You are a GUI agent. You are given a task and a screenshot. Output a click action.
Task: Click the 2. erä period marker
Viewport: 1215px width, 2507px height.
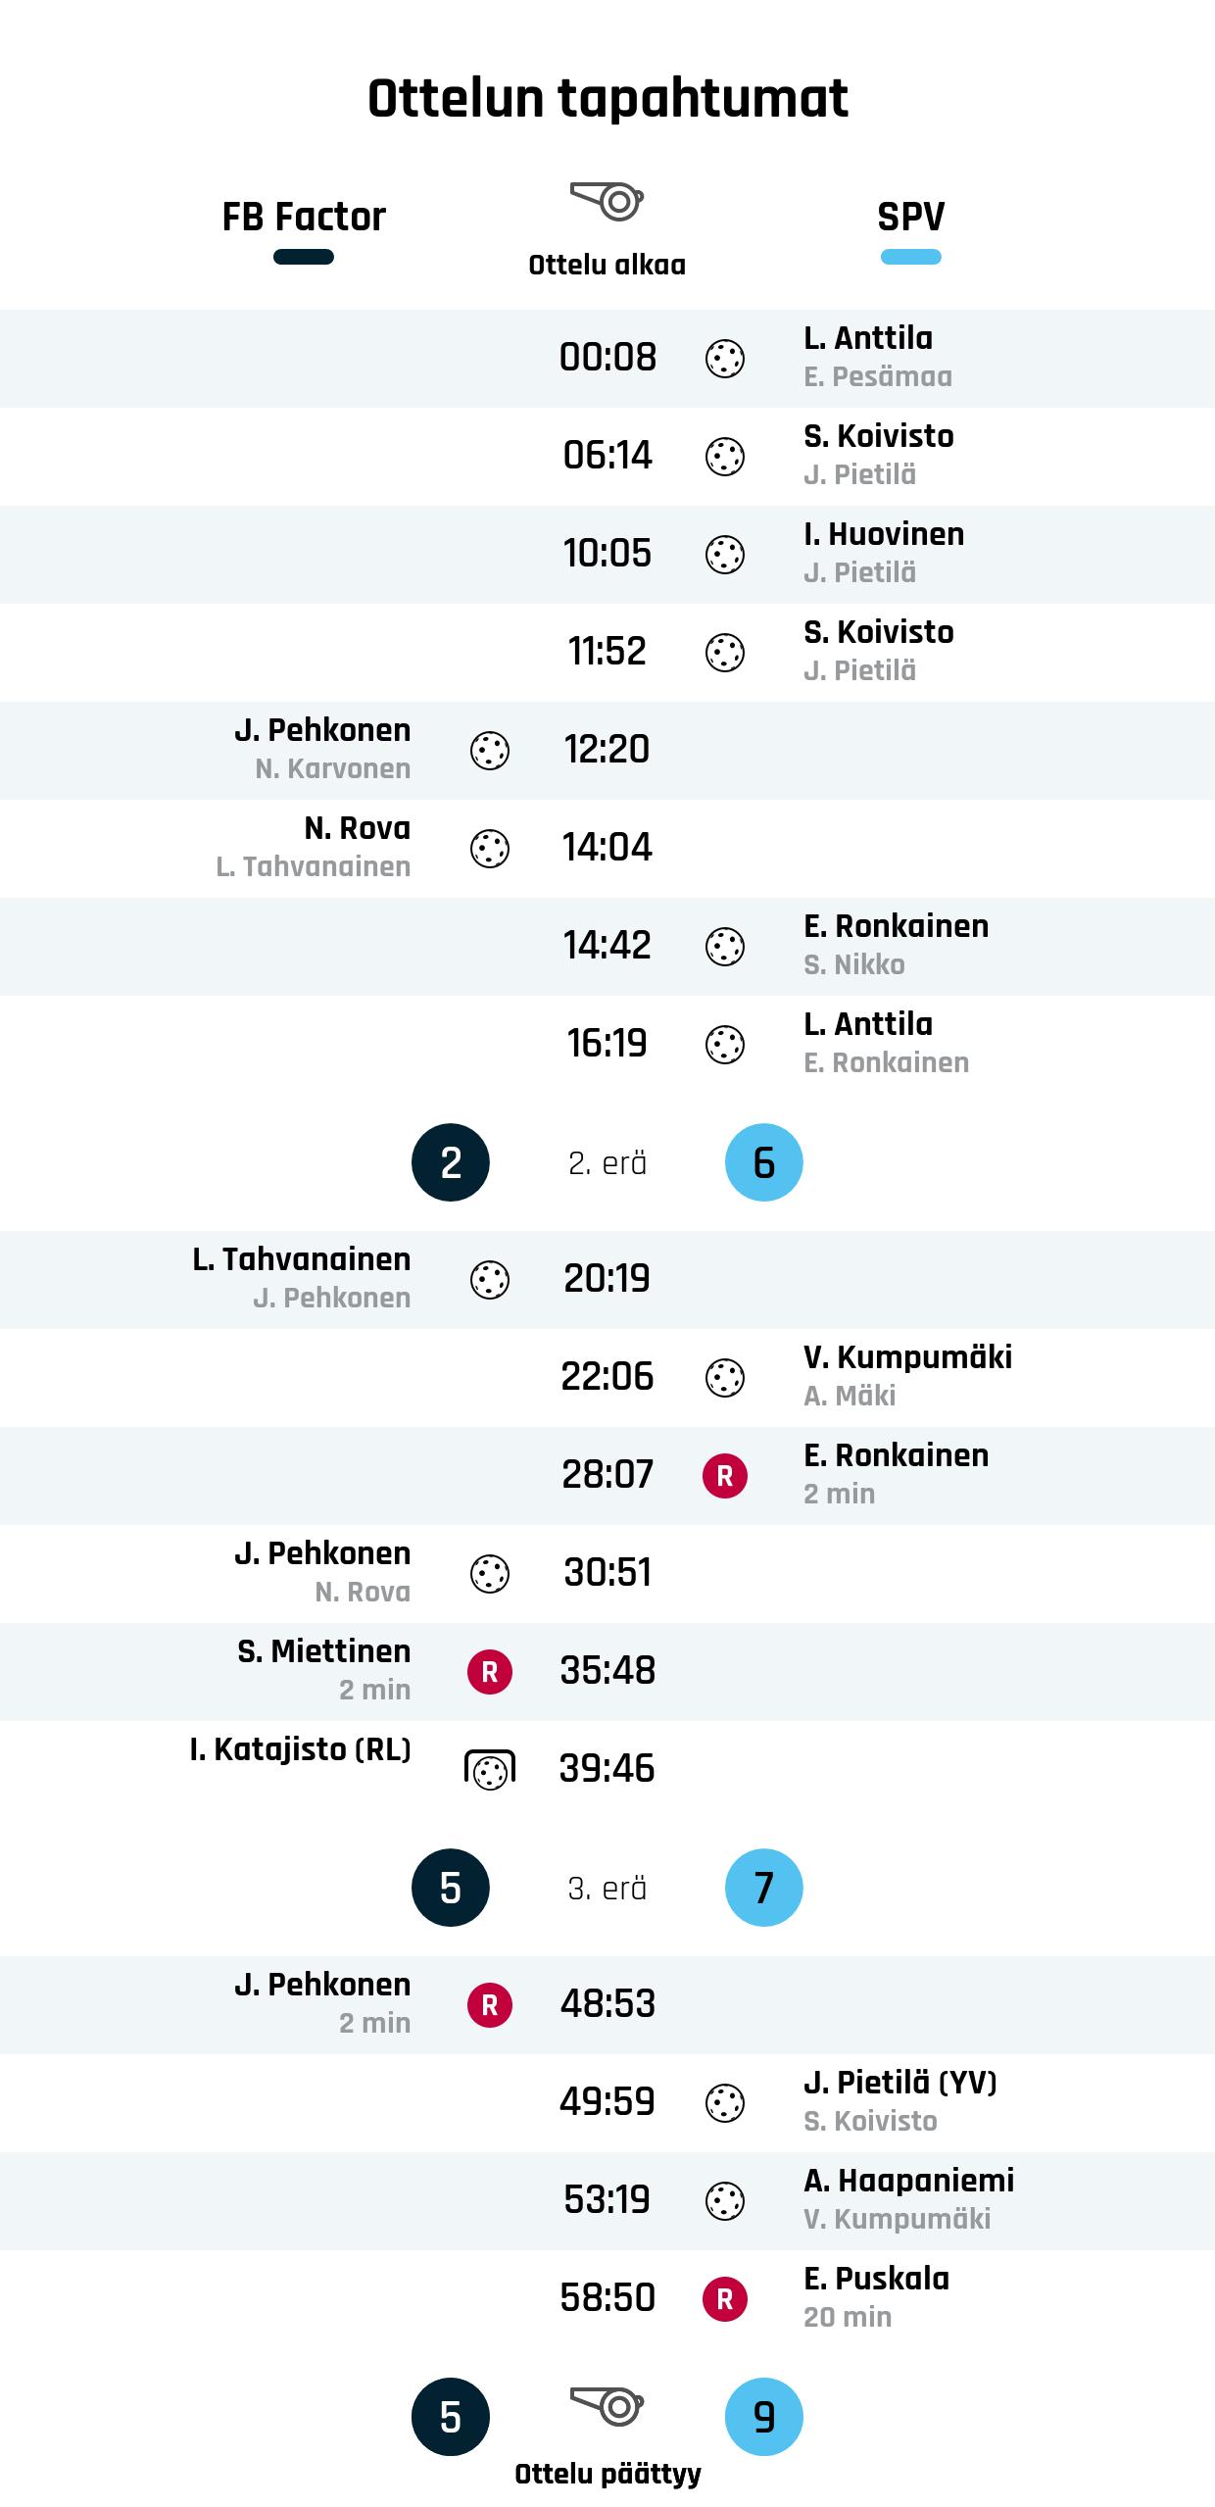tap(607, 1163)
